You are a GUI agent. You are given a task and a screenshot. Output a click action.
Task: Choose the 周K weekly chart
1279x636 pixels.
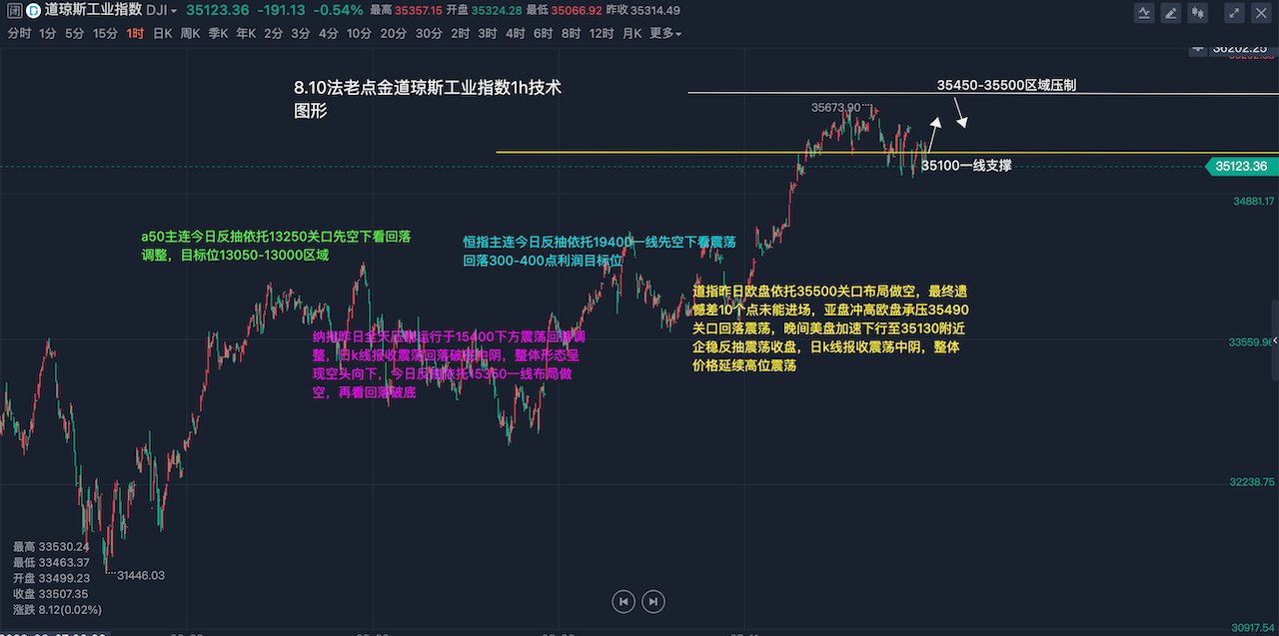[x=190, y=33]
